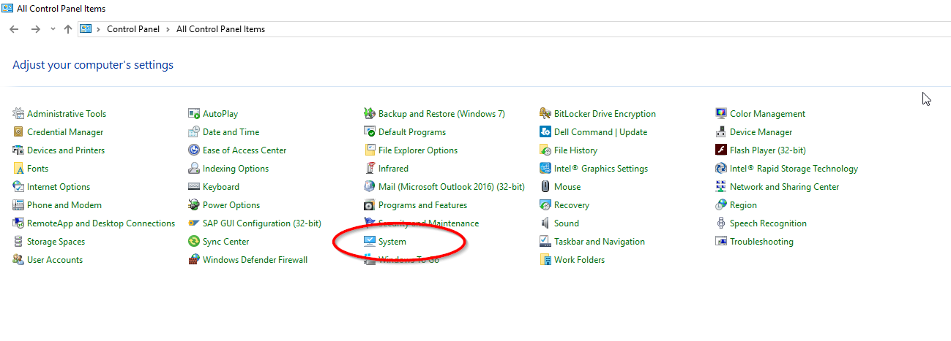951x341 pixels.
Task: Open the Internet Options globe icon
Action: 18,186
